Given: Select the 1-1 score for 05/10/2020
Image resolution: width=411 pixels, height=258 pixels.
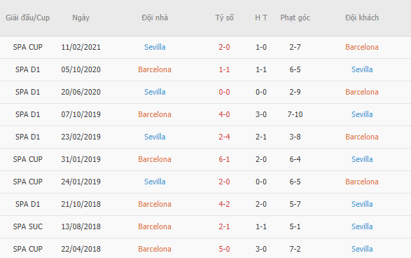Looking at the screenshot, I should 224,69.
